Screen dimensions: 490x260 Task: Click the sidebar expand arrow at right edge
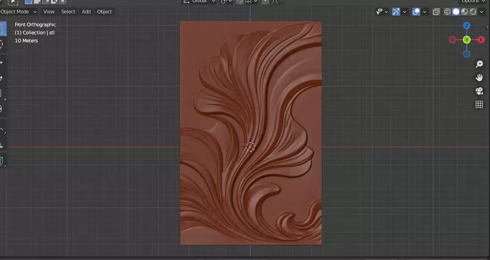point(487,27)
